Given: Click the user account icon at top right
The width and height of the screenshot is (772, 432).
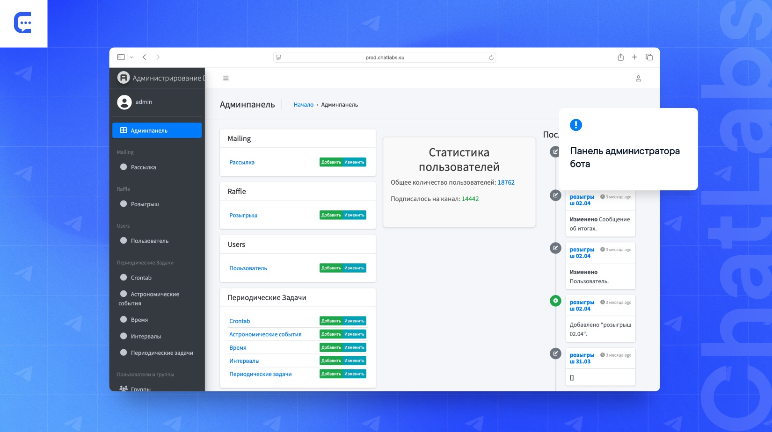Looking at the screenshot, I should (x=638, y=78).
